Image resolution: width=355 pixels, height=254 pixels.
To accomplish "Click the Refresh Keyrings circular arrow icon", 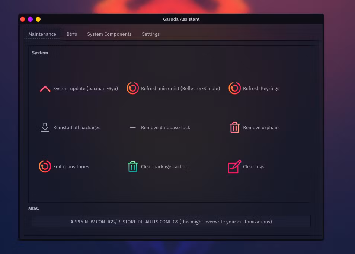I will pyautogui.click(x=234, y=88).
